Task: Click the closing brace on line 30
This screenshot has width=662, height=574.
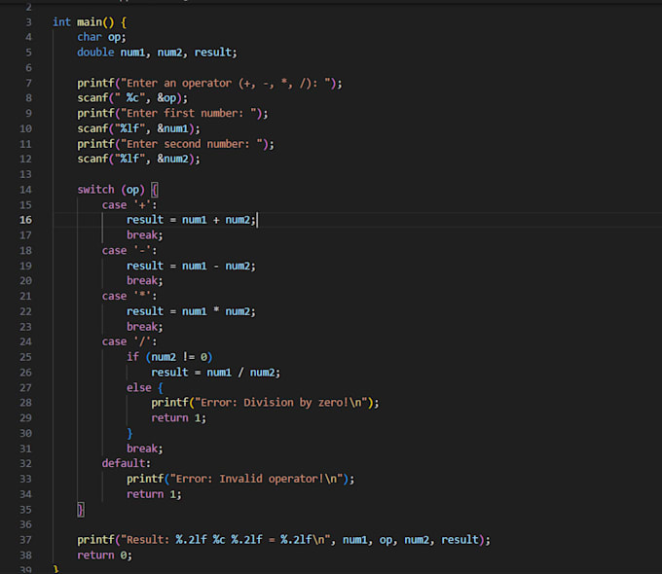Action: (129, 434)
